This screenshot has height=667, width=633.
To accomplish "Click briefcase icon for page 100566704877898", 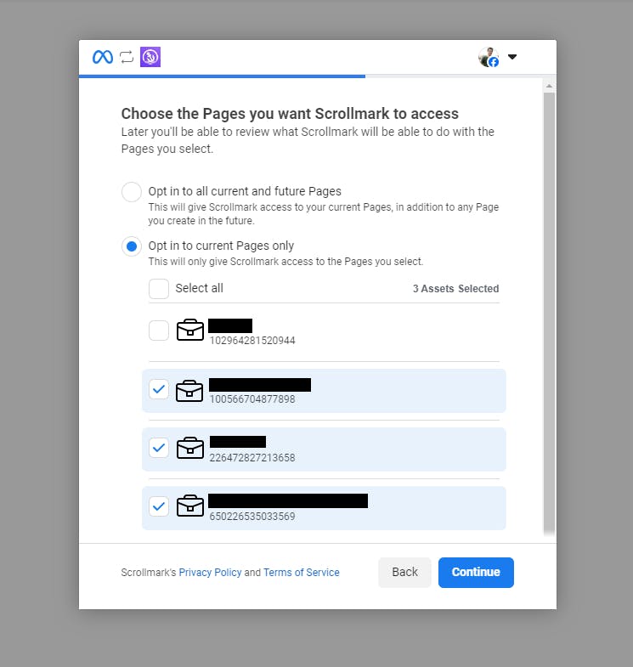I will (189, 391).
